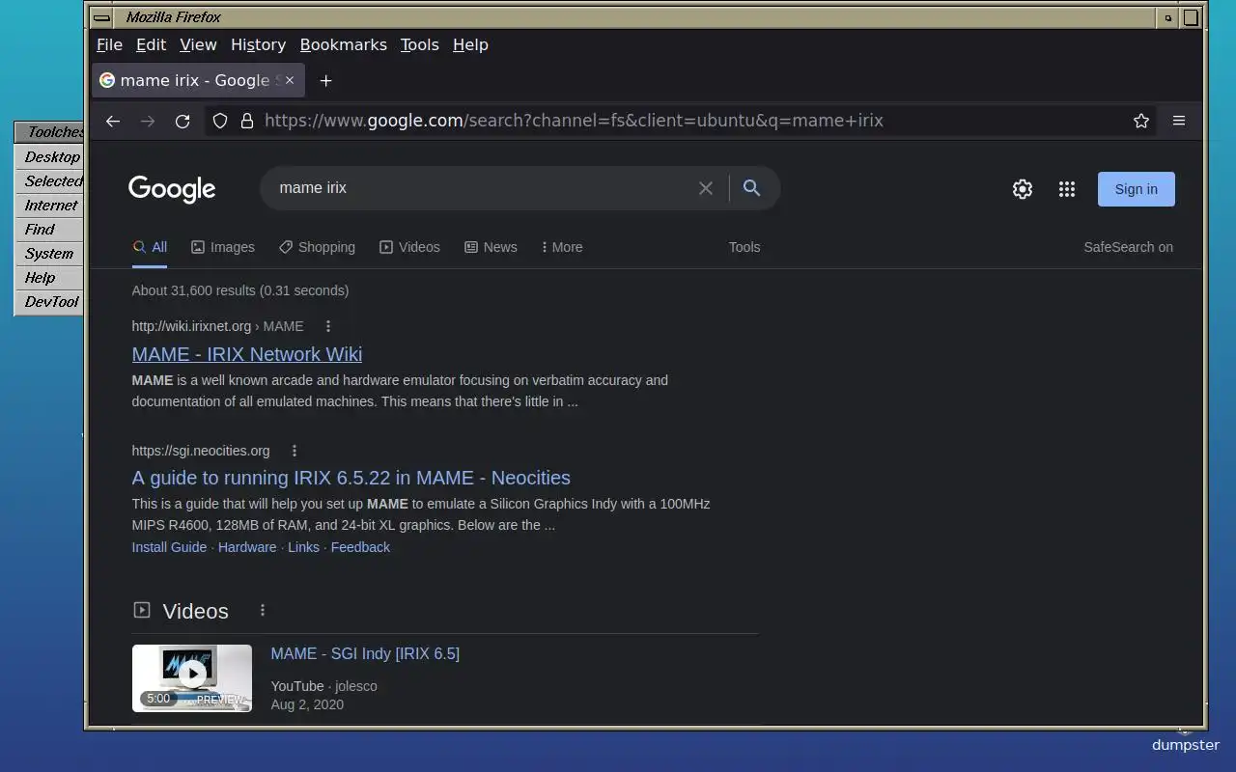Click the padlock site security icon
The width and height of the screenshot is (1236, 772).
pos(247,121)
